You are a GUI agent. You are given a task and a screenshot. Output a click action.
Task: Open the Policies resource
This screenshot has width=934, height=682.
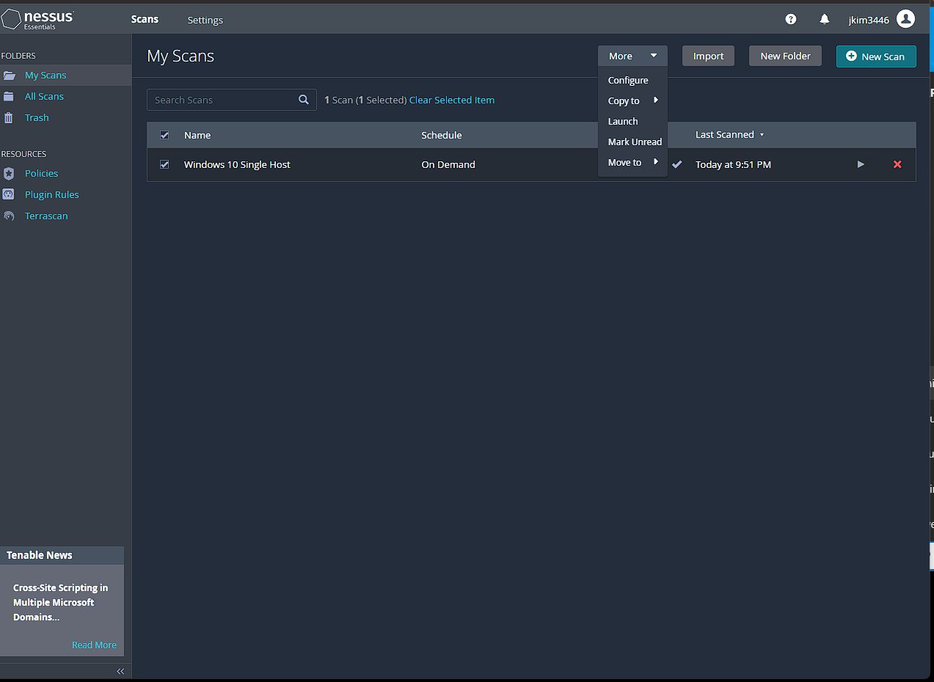click(41, 173)
